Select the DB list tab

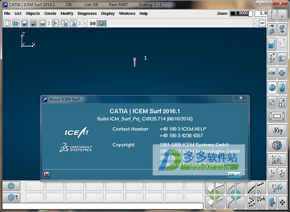[x=93, y=24]
